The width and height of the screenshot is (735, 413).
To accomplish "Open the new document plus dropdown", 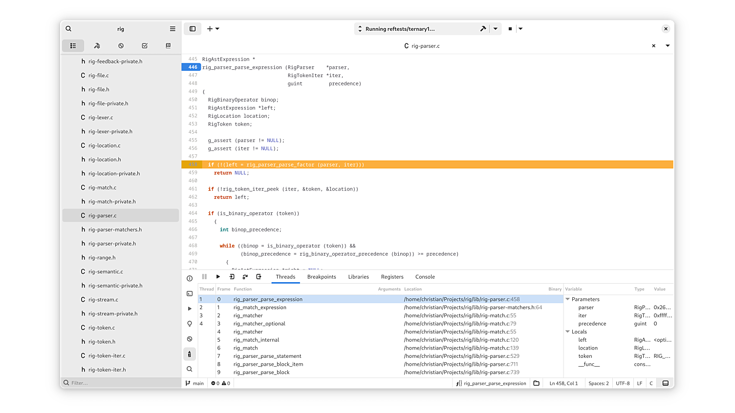I will 213,29.
